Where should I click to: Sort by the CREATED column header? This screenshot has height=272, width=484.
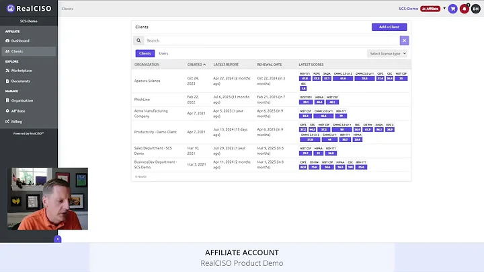[x=196, y=64]
